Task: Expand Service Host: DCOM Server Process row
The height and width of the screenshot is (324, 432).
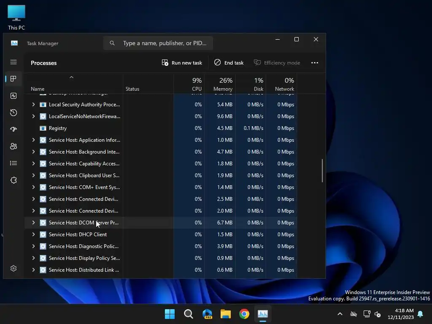Action: click(x=33, y=223)
